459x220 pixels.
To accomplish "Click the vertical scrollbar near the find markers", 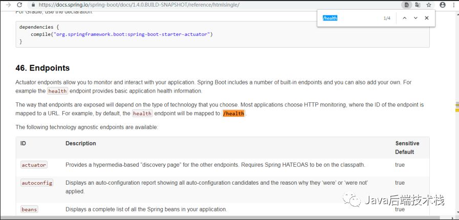I will [456, 107].
